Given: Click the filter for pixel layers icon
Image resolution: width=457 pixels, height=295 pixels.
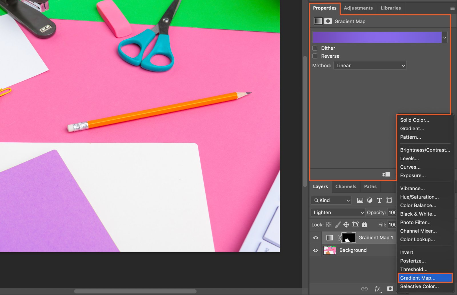Looking at the screenshot, I should click(x=360, y=200).
